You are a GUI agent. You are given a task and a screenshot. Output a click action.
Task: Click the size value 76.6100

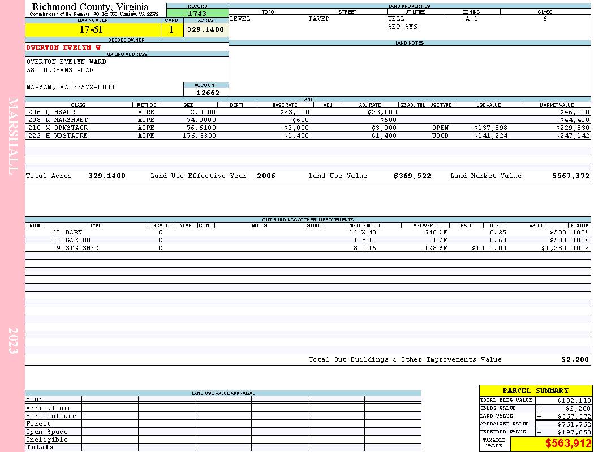pyautogui.click(x=201, y=128)
